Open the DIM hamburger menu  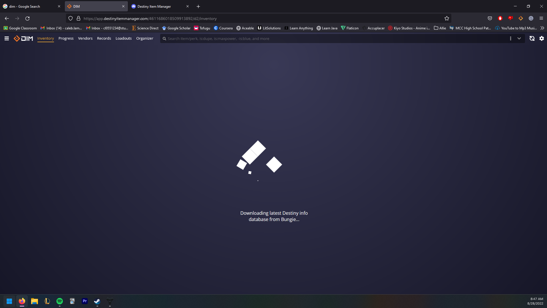pos(6,38)
